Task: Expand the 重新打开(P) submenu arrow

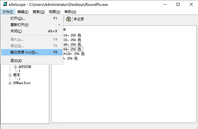Action: pos(59,25)
